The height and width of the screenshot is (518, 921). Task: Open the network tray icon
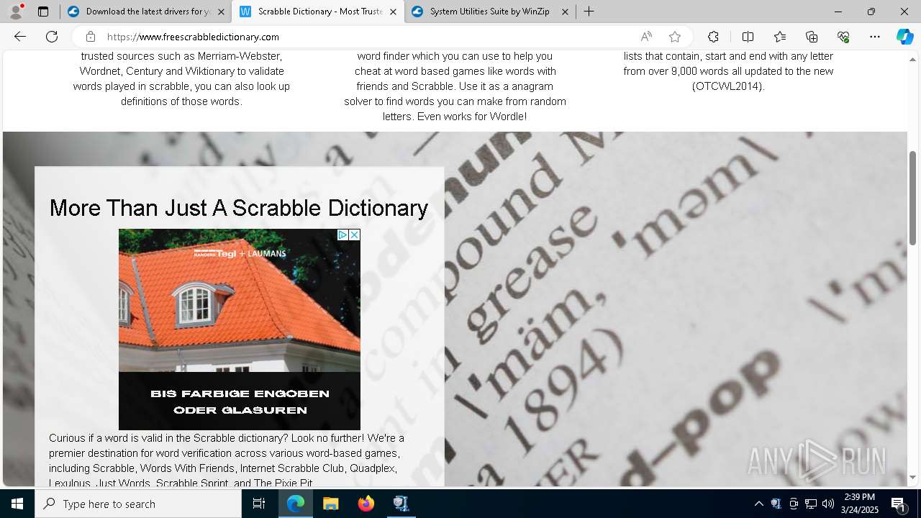click(x=811, y=504)
